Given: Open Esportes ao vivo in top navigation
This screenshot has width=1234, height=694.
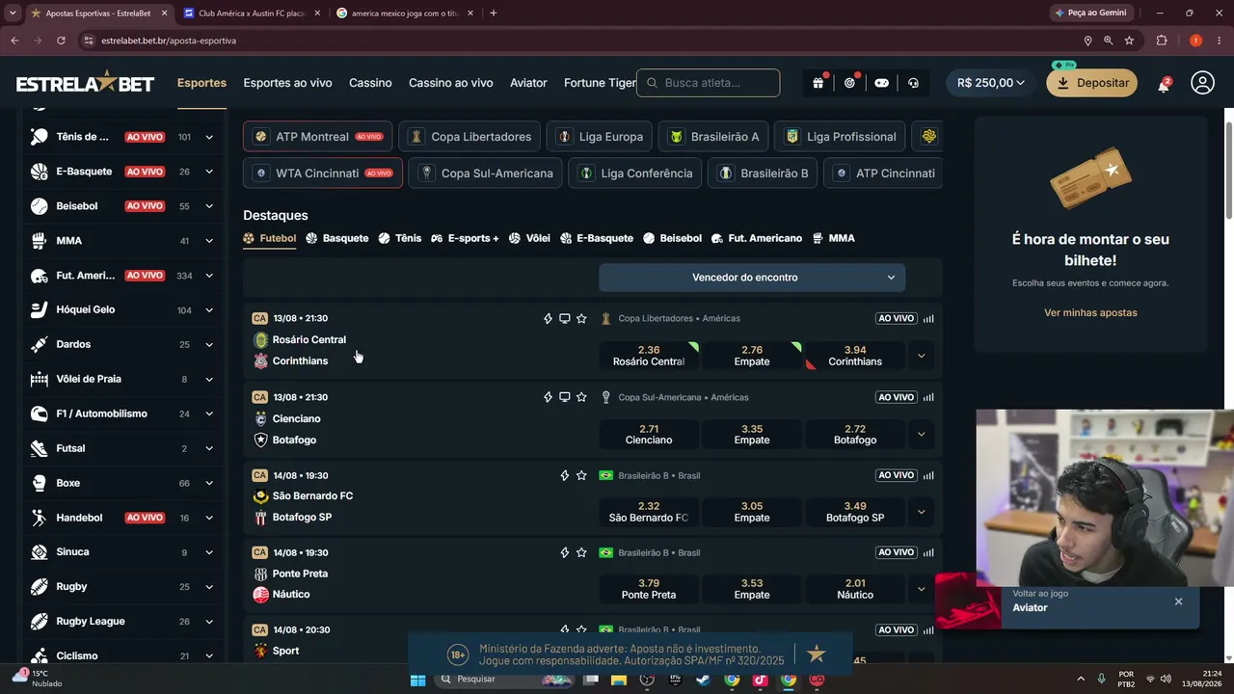Looking at the screenshot, I should tap(287, 83).
